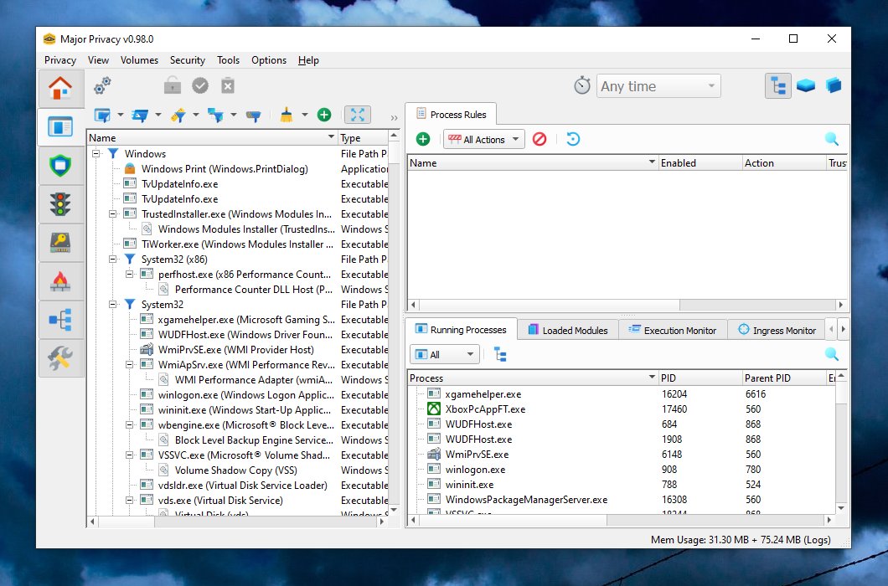Viewport: 888px width, 586px height.
Task: Click the magnifier in the Process Rules toolbar
Action: [831, 139]
